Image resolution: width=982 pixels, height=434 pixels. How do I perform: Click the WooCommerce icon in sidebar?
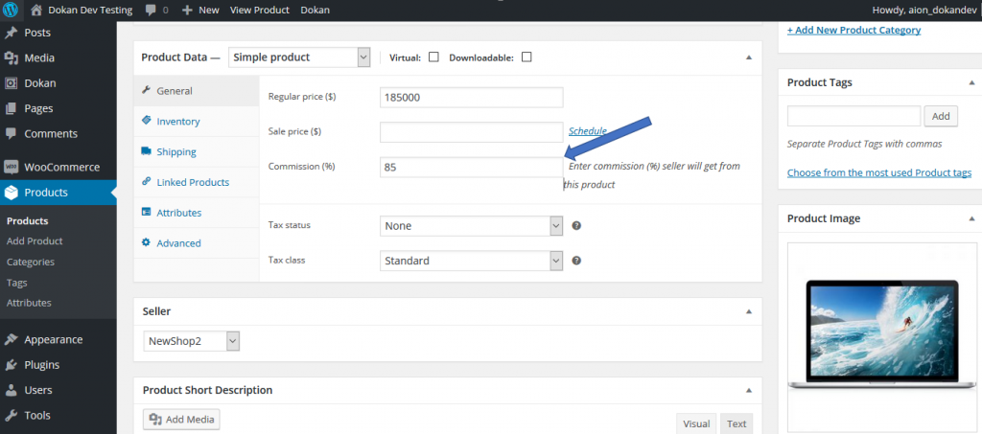click(11, 167)
